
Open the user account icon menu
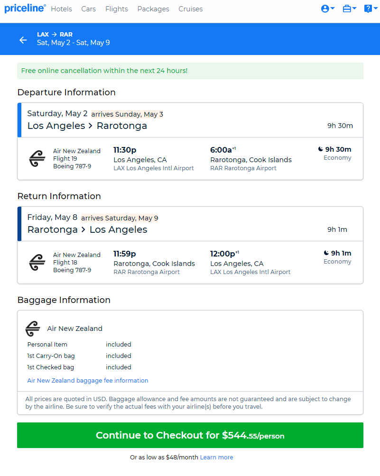point(328,9)
